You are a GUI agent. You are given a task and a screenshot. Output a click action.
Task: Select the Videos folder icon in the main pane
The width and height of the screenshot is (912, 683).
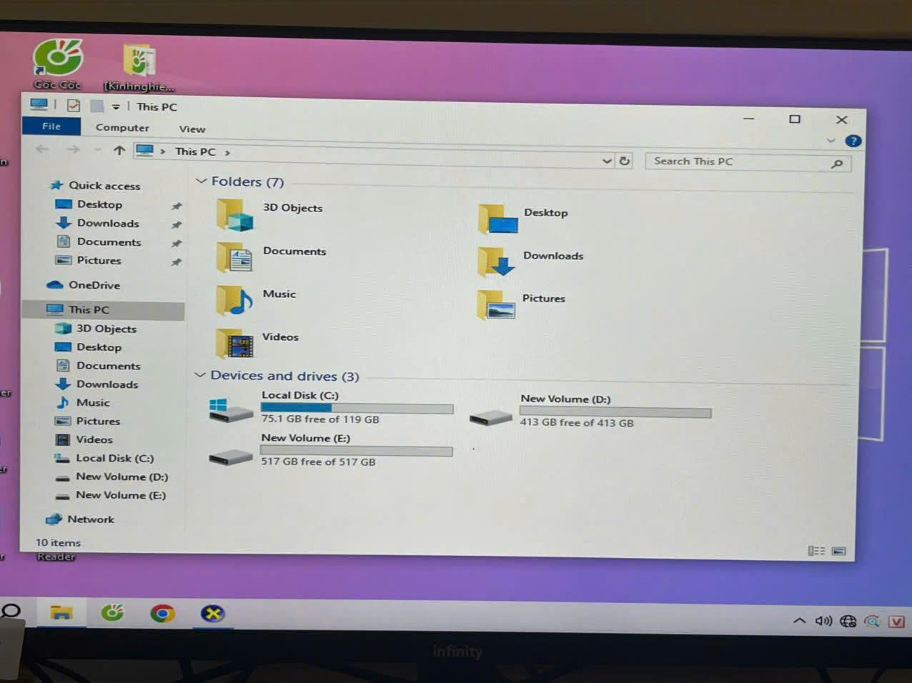point(234,344)
